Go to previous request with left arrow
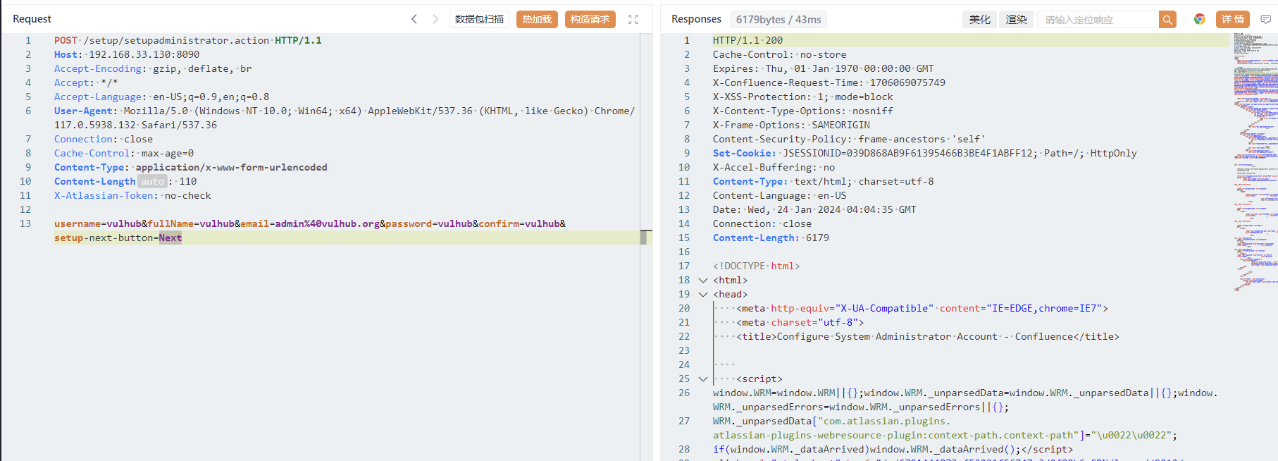The height and width of the screenshot is (461, 1278). pyautogui.click(x=414, y=19)
